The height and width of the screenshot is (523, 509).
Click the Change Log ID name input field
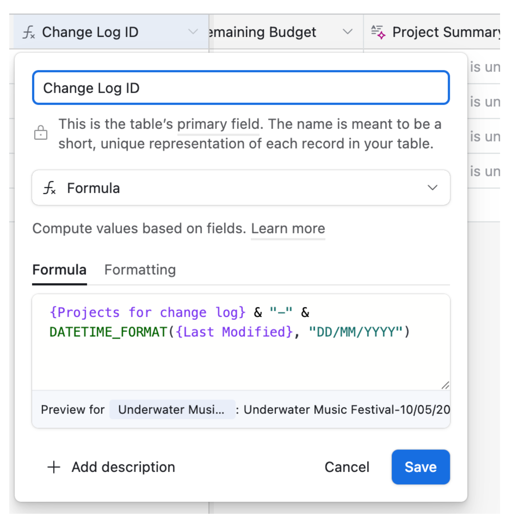[x=240, y=88]
